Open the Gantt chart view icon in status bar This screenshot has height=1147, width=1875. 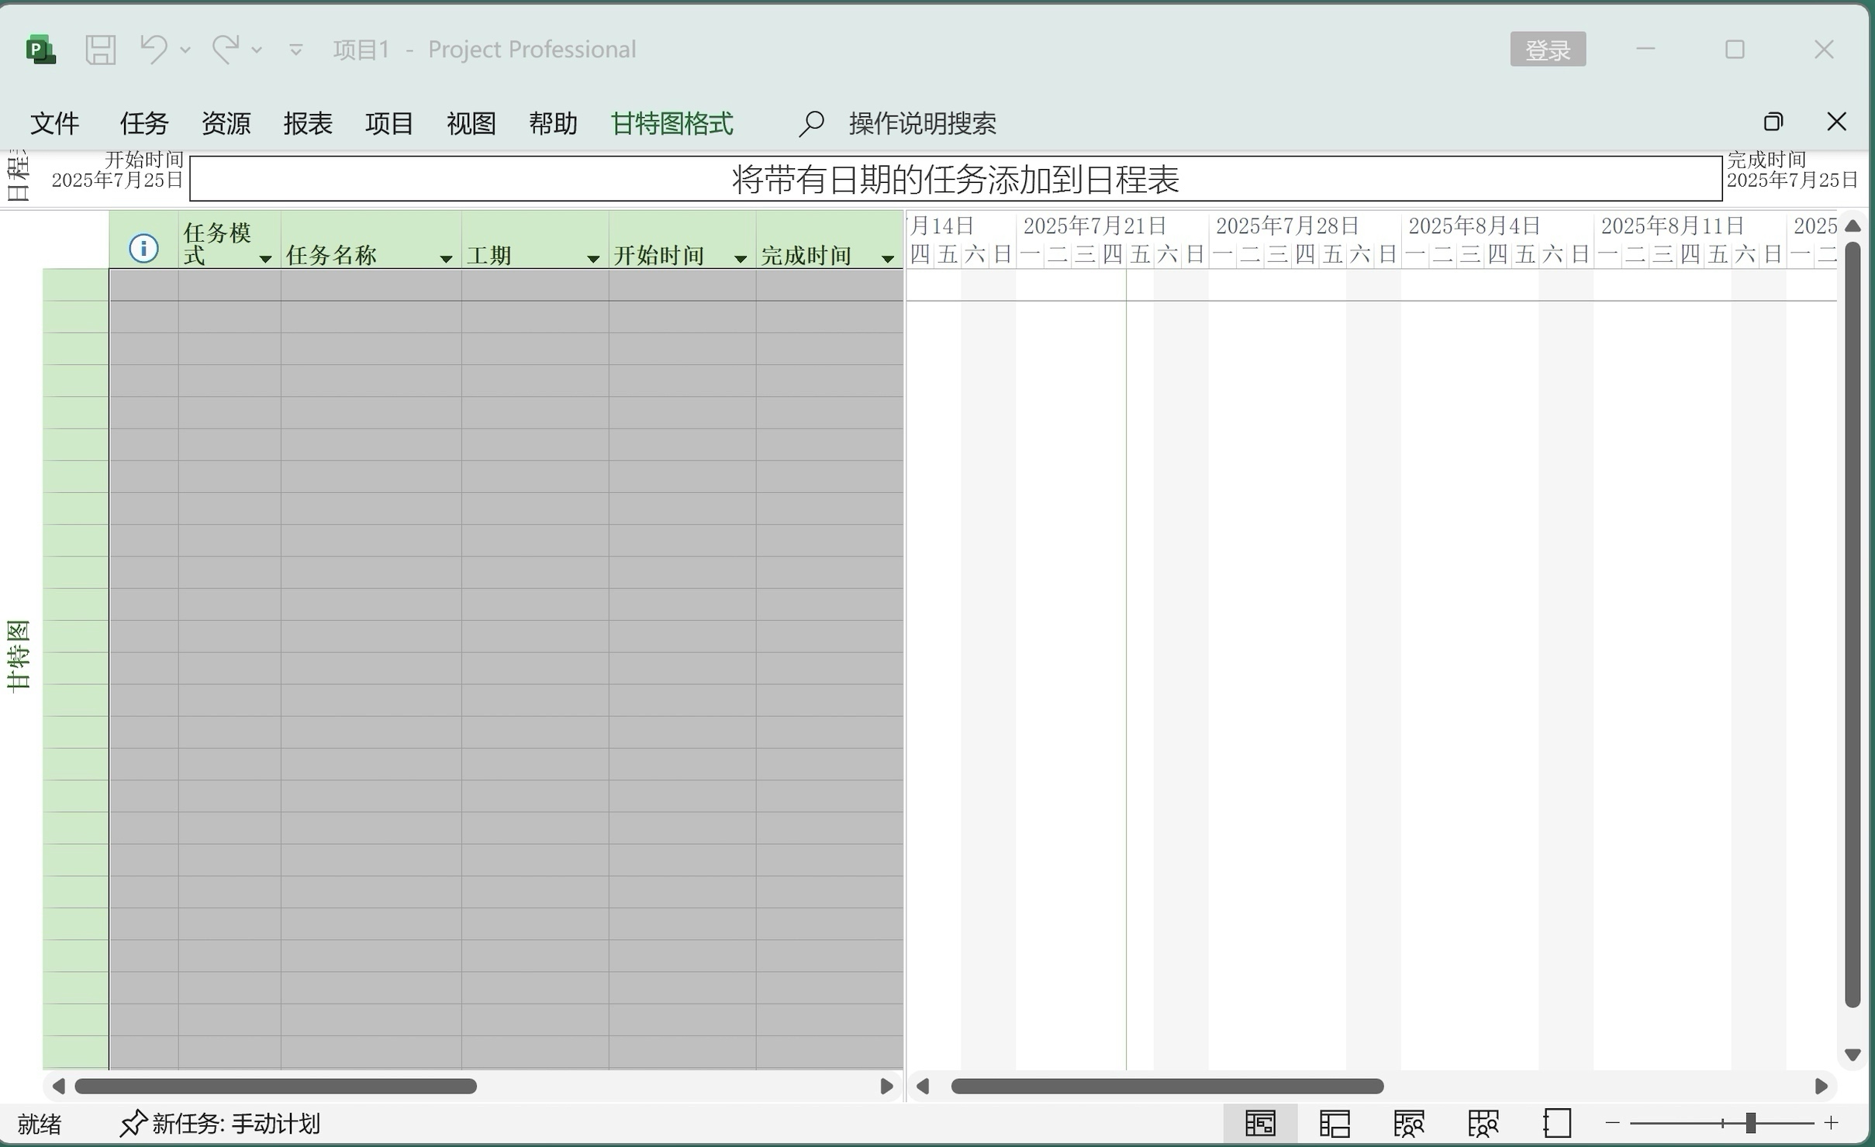click(x=1260, y=1122)
